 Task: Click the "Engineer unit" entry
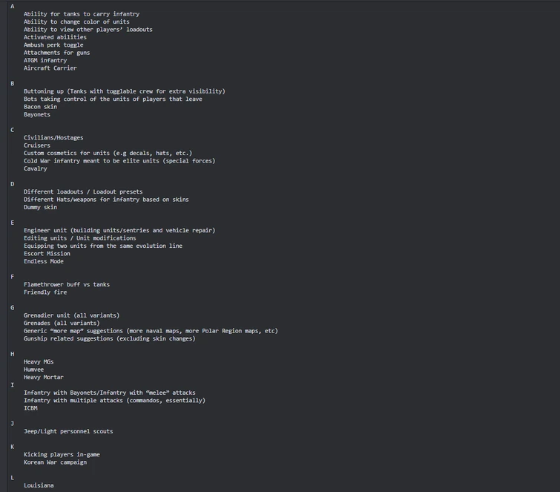(119, 230)
